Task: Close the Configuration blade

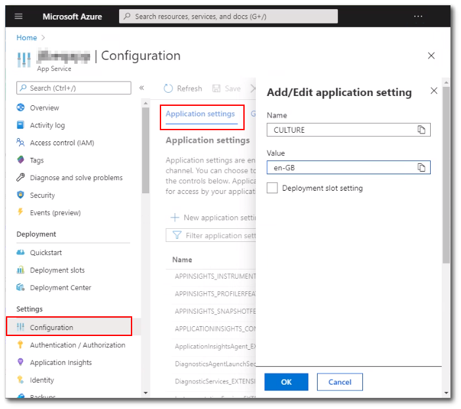Action: click(431, 56)
